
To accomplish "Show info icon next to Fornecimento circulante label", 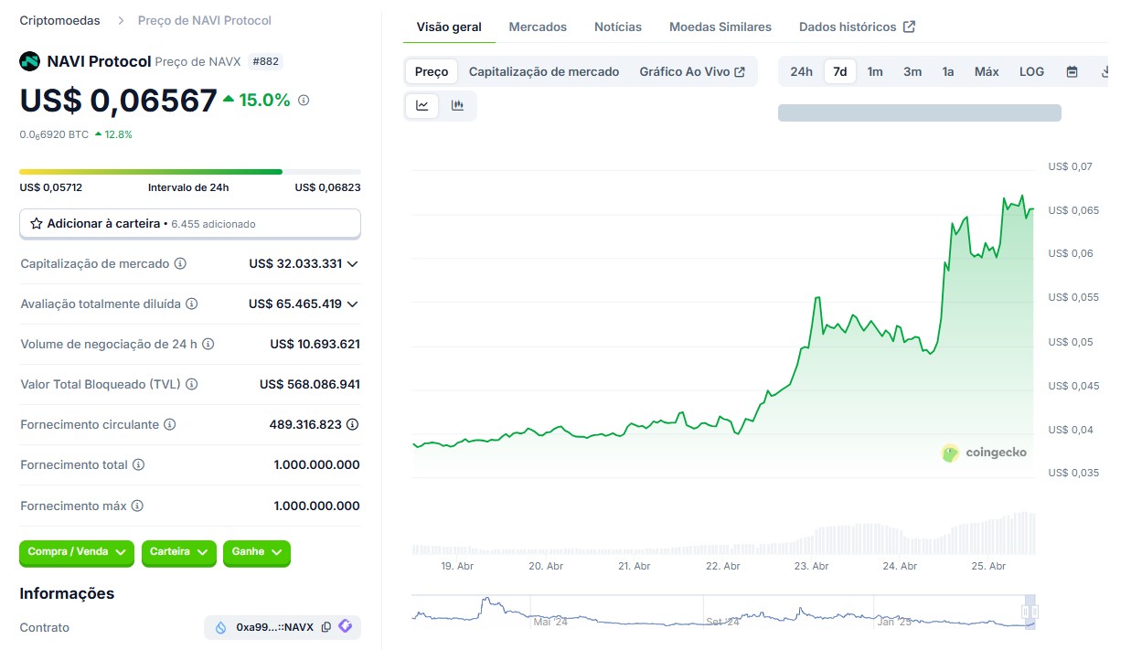I will 169,424.
